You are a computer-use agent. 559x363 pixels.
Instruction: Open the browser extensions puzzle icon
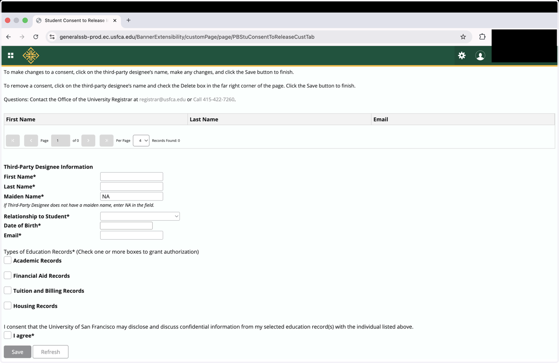point(482,37)
